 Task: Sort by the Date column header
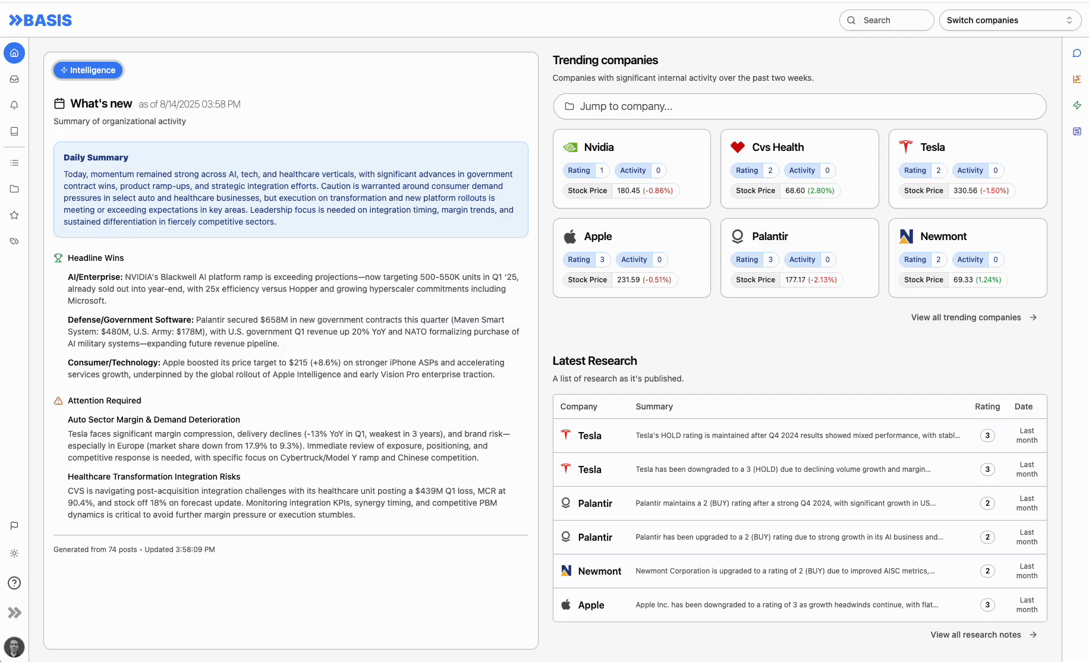click(1023, 406)
